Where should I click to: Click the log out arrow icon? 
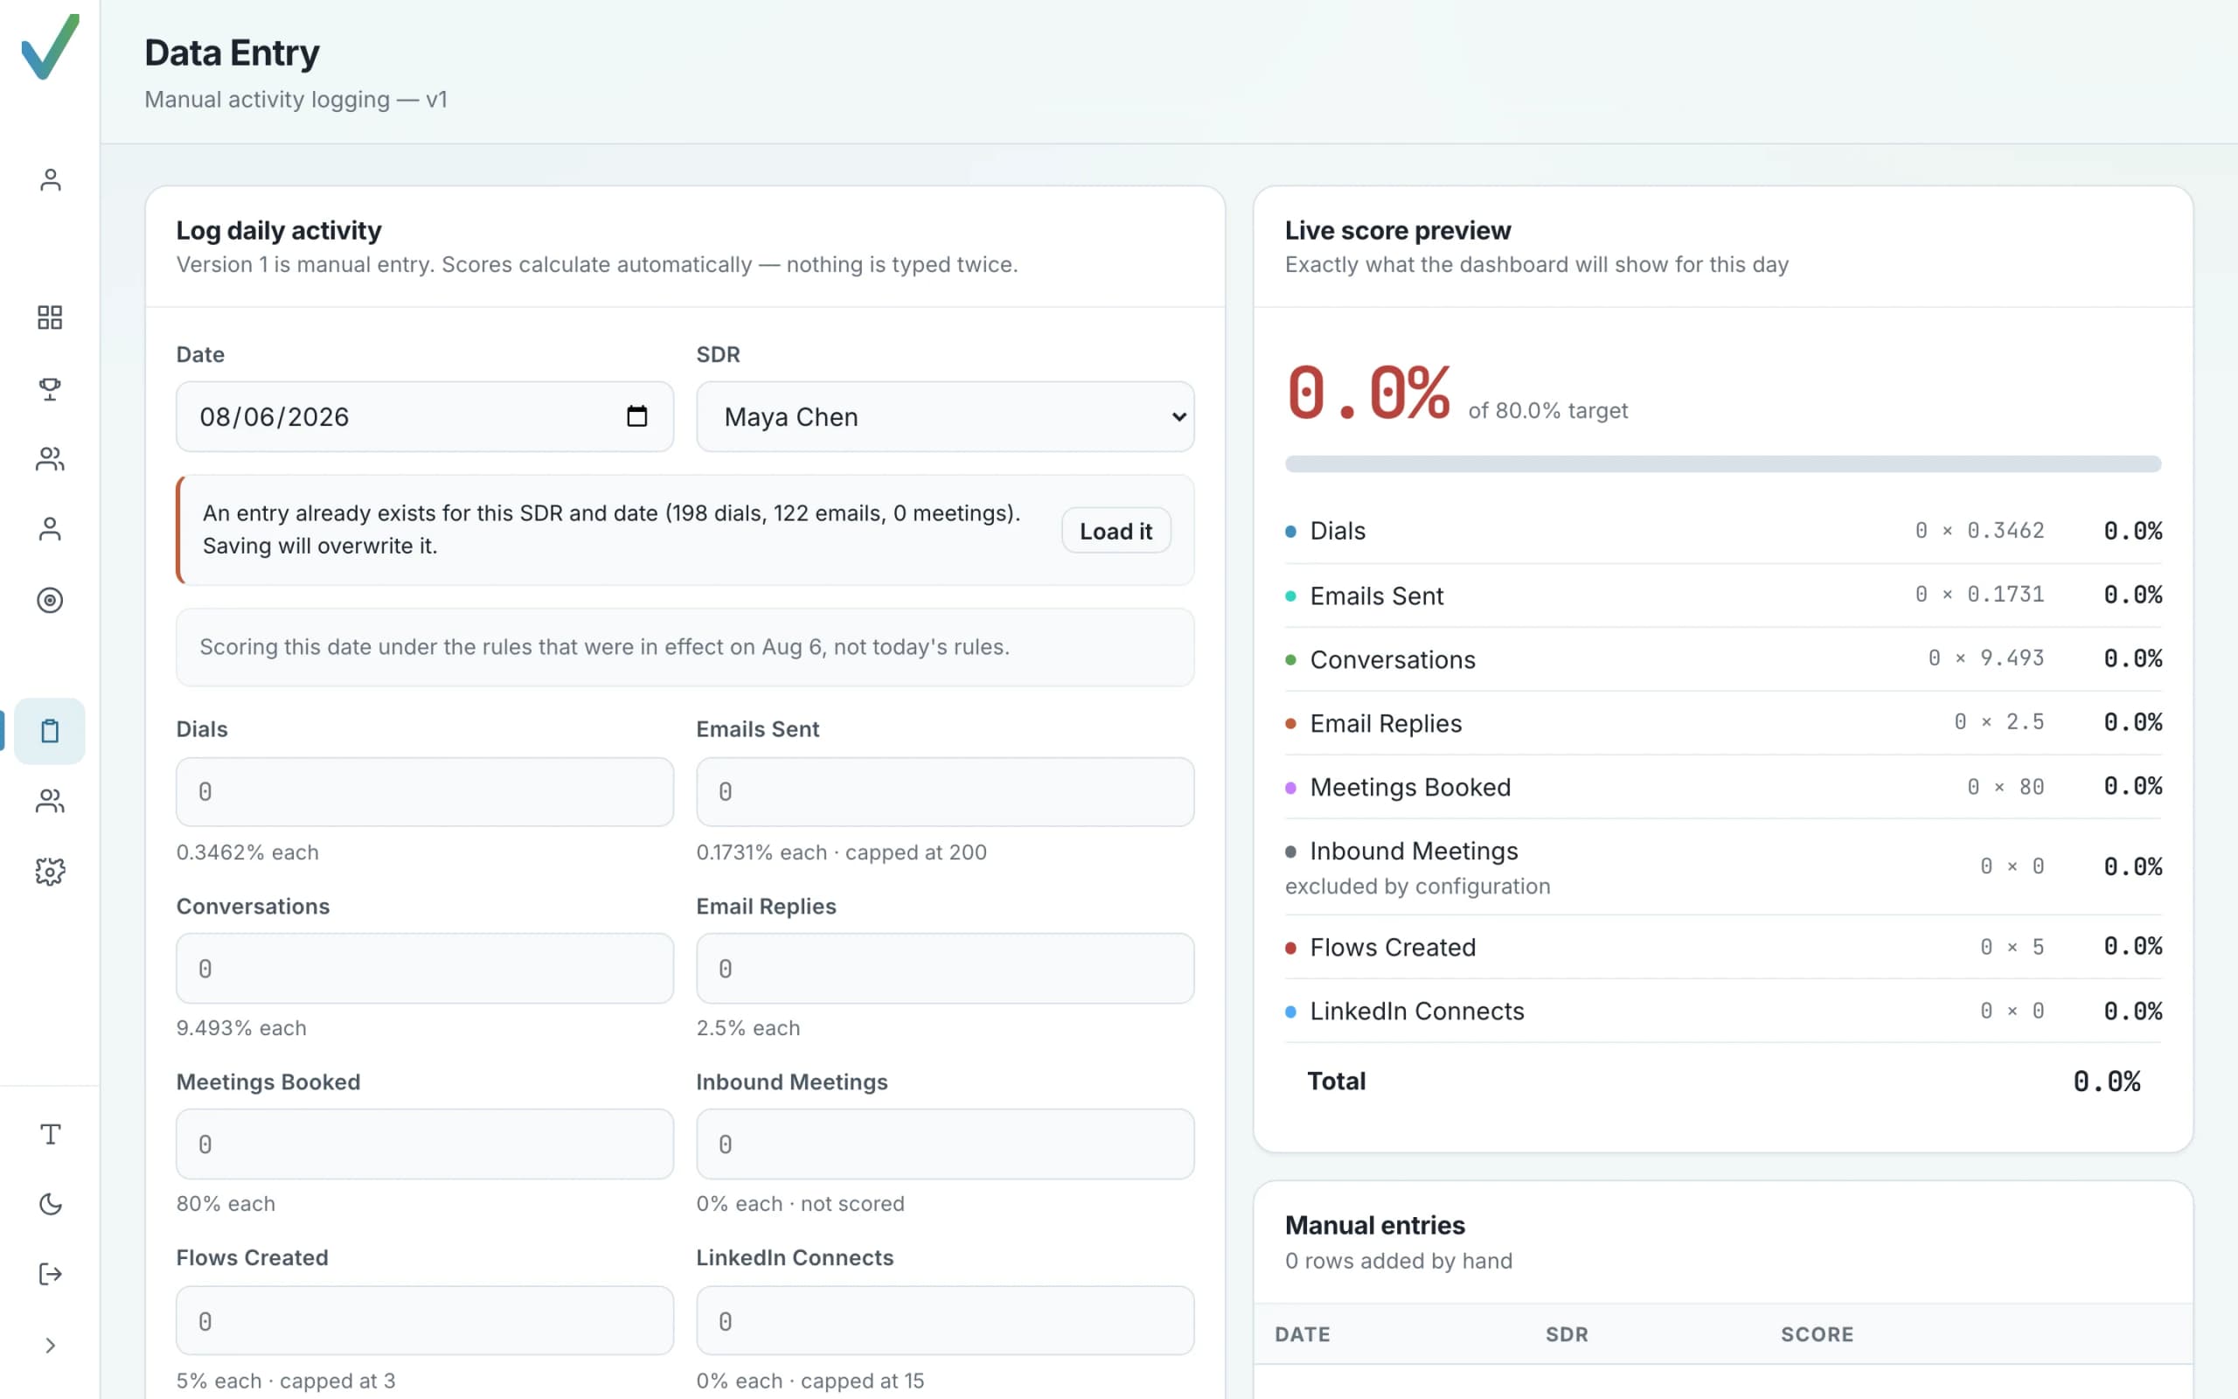point(50,1274)
